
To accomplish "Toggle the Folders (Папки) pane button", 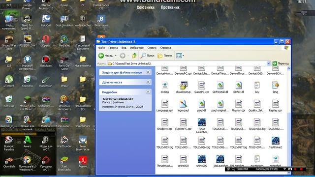I will [164, 56].
